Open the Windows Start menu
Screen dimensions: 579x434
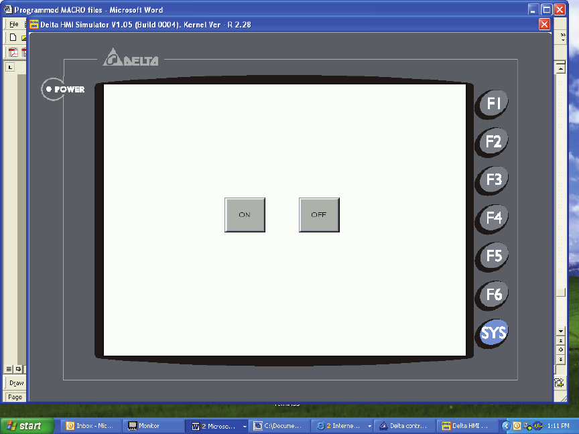(x=27, y=426)
